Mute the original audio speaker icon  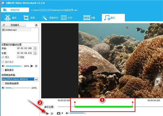tap(3, 88)
